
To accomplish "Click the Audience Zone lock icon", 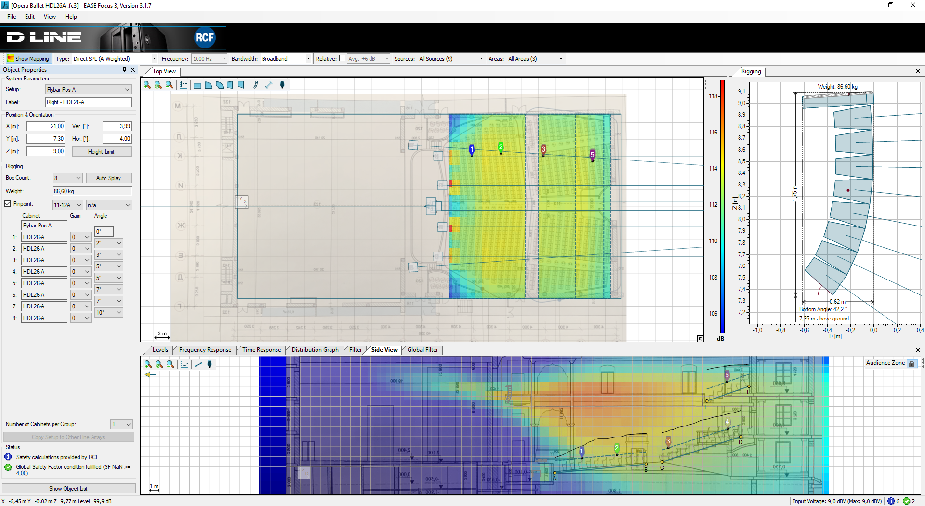I will (912, 364).
